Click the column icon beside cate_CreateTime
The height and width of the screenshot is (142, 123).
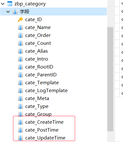20,122
